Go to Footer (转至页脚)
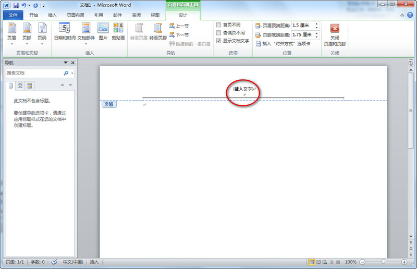Viewport: 417px width, 269px height. point(158,31)
